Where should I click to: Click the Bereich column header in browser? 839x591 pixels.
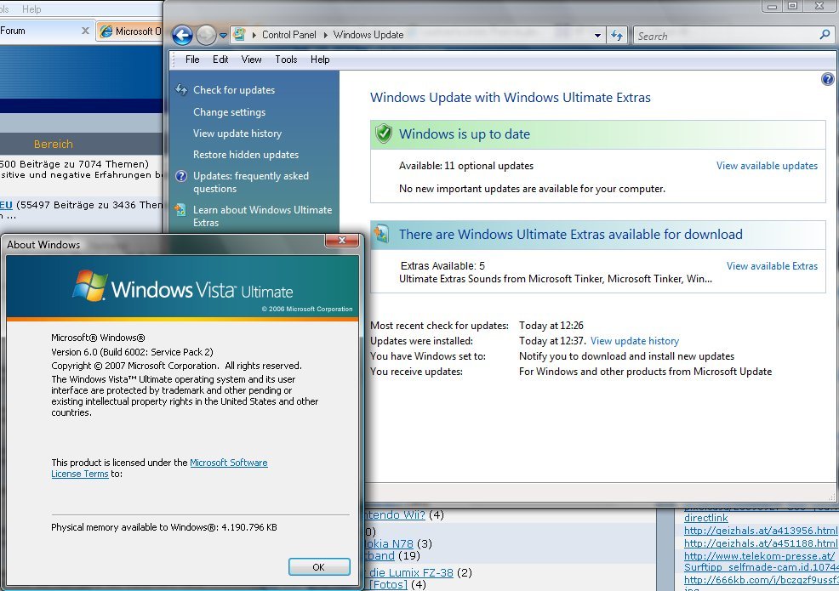click(x=53, y=144)
